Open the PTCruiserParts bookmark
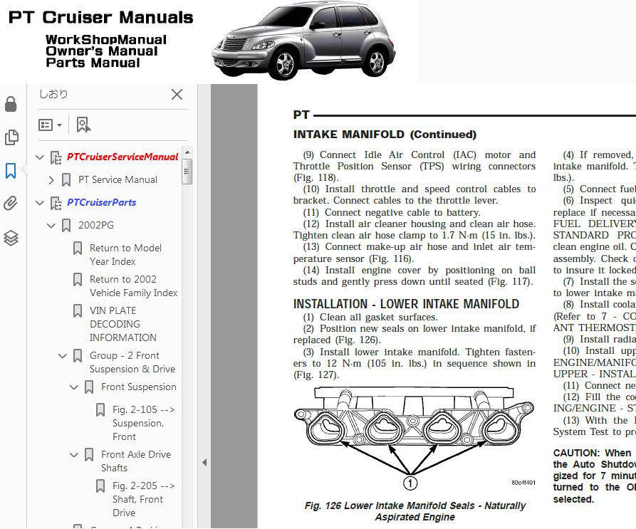Screen dimensions: 636x529 click(101, 202)
